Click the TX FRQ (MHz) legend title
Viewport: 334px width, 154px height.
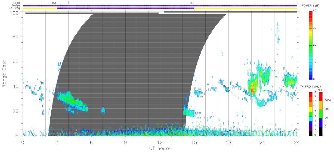point(310,87)
